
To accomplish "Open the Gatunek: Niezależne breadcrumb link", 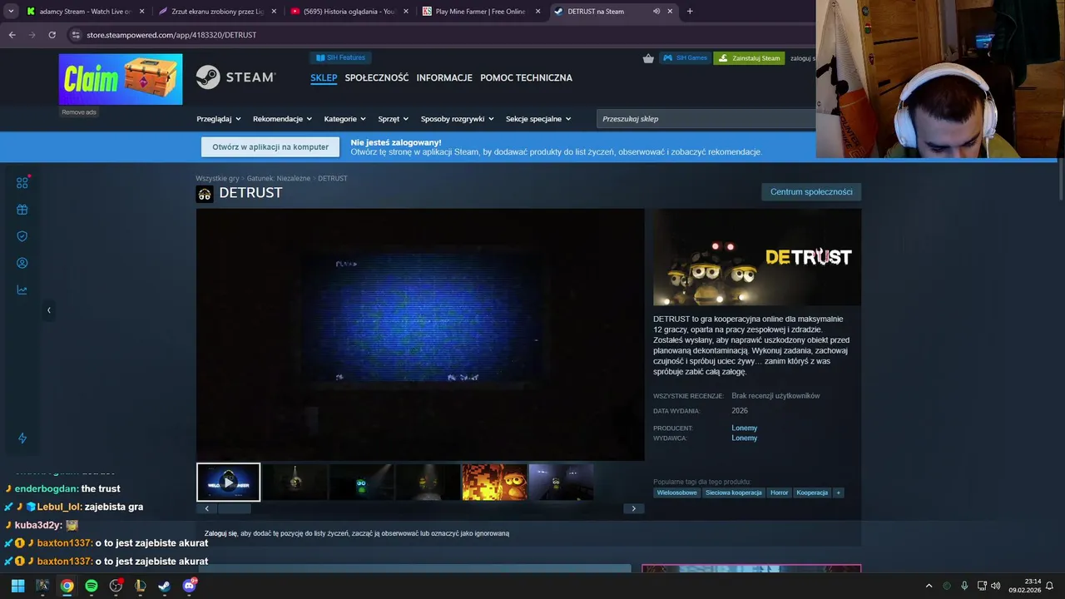I will click(x=279, y=178).
